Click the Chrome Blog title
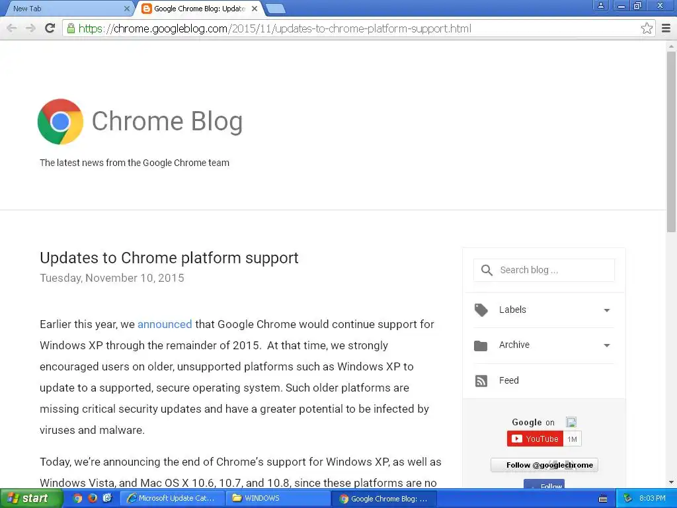Screen dimensions: 677x508 click(167, 122)
